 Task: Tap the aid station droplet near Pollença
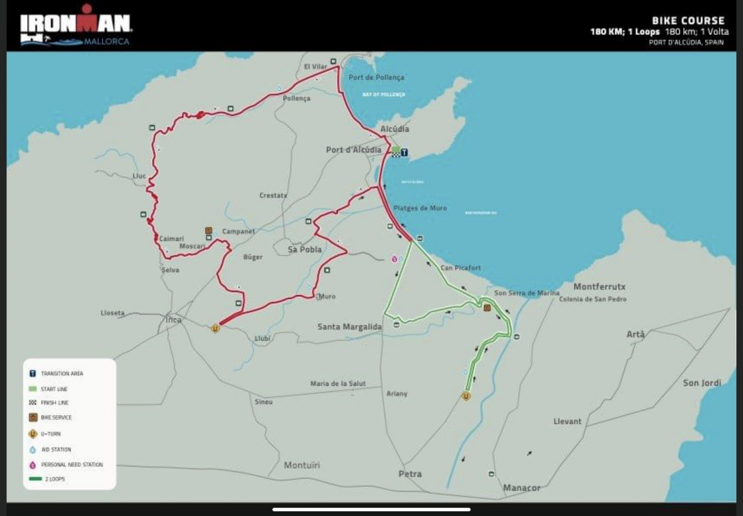[x=279, y=88]
